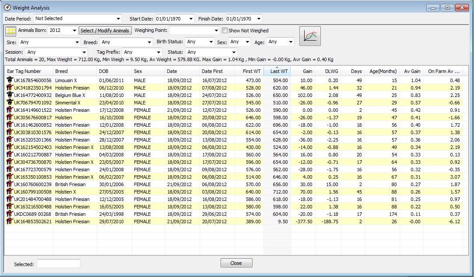Open the Animals Born year dropdown
The image size is (474, 277).
(74, 31)
